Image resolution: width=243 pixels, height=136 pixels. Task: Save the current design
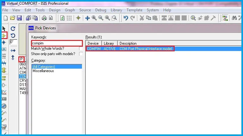[x=19, y=18]
